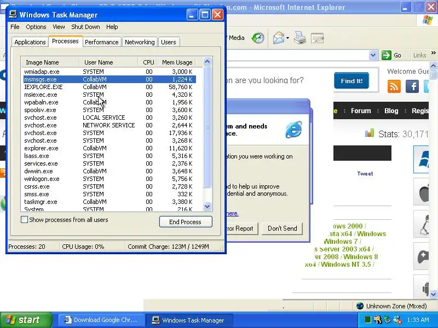This screenshot has width=438, height=328.
Task: Click the Media button in IE toolbar
Action: point(236,38)
